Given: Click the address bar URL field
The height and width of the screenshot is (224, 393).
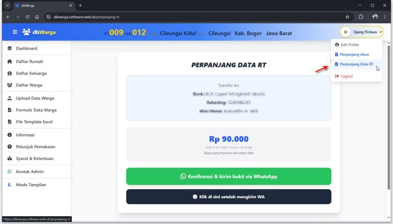Looking at the screenshot, I should pyautogui.click(x=192, y=17).
